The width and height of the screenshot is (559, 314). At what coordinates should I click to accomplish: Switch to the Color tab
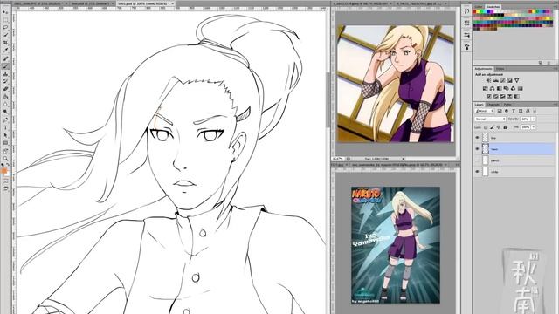click(479, 7)
